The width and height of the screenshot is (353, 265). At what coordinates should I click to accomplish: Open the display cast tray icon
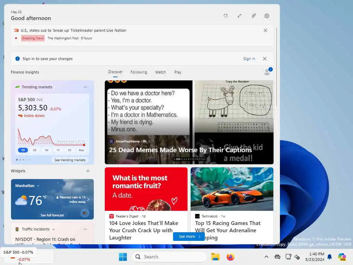[x=288, y=257]
